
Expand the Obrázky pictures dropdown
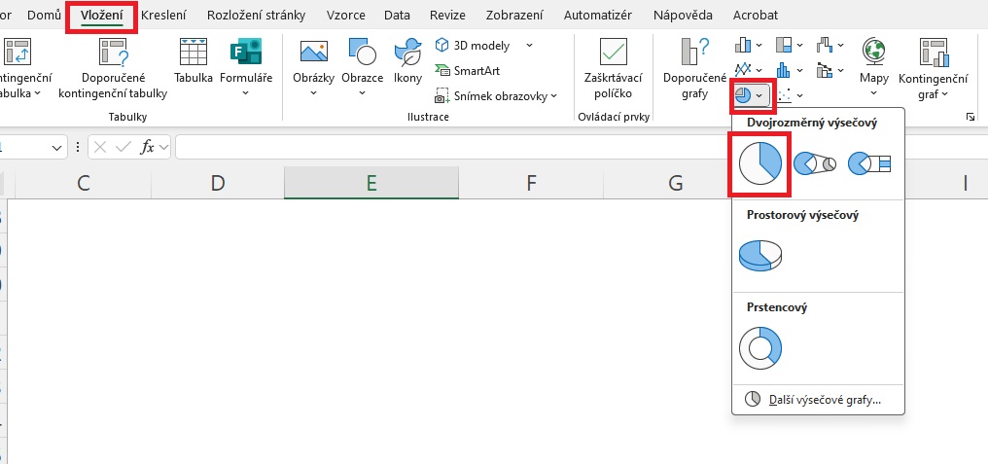click(313, 93)
